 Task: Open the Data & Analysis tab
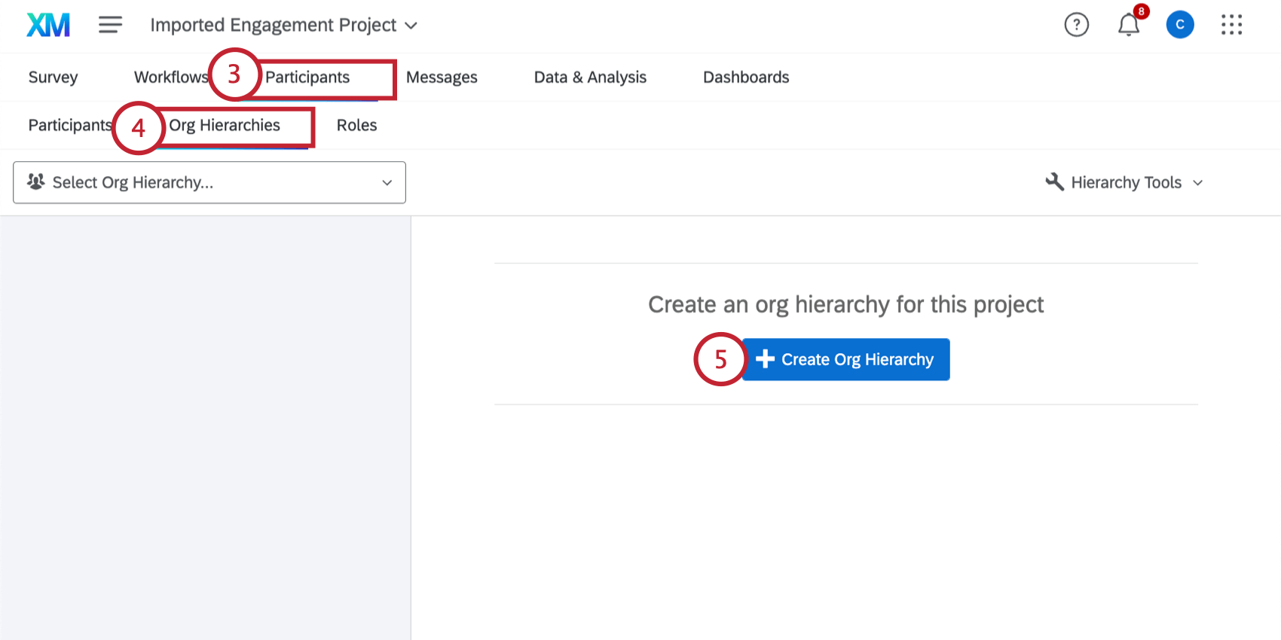[590, 78]
